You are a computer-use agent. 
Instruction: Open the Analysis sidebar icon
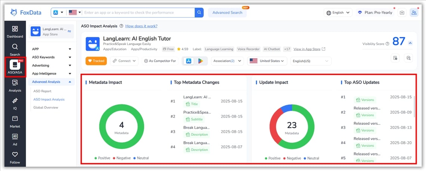15,86
